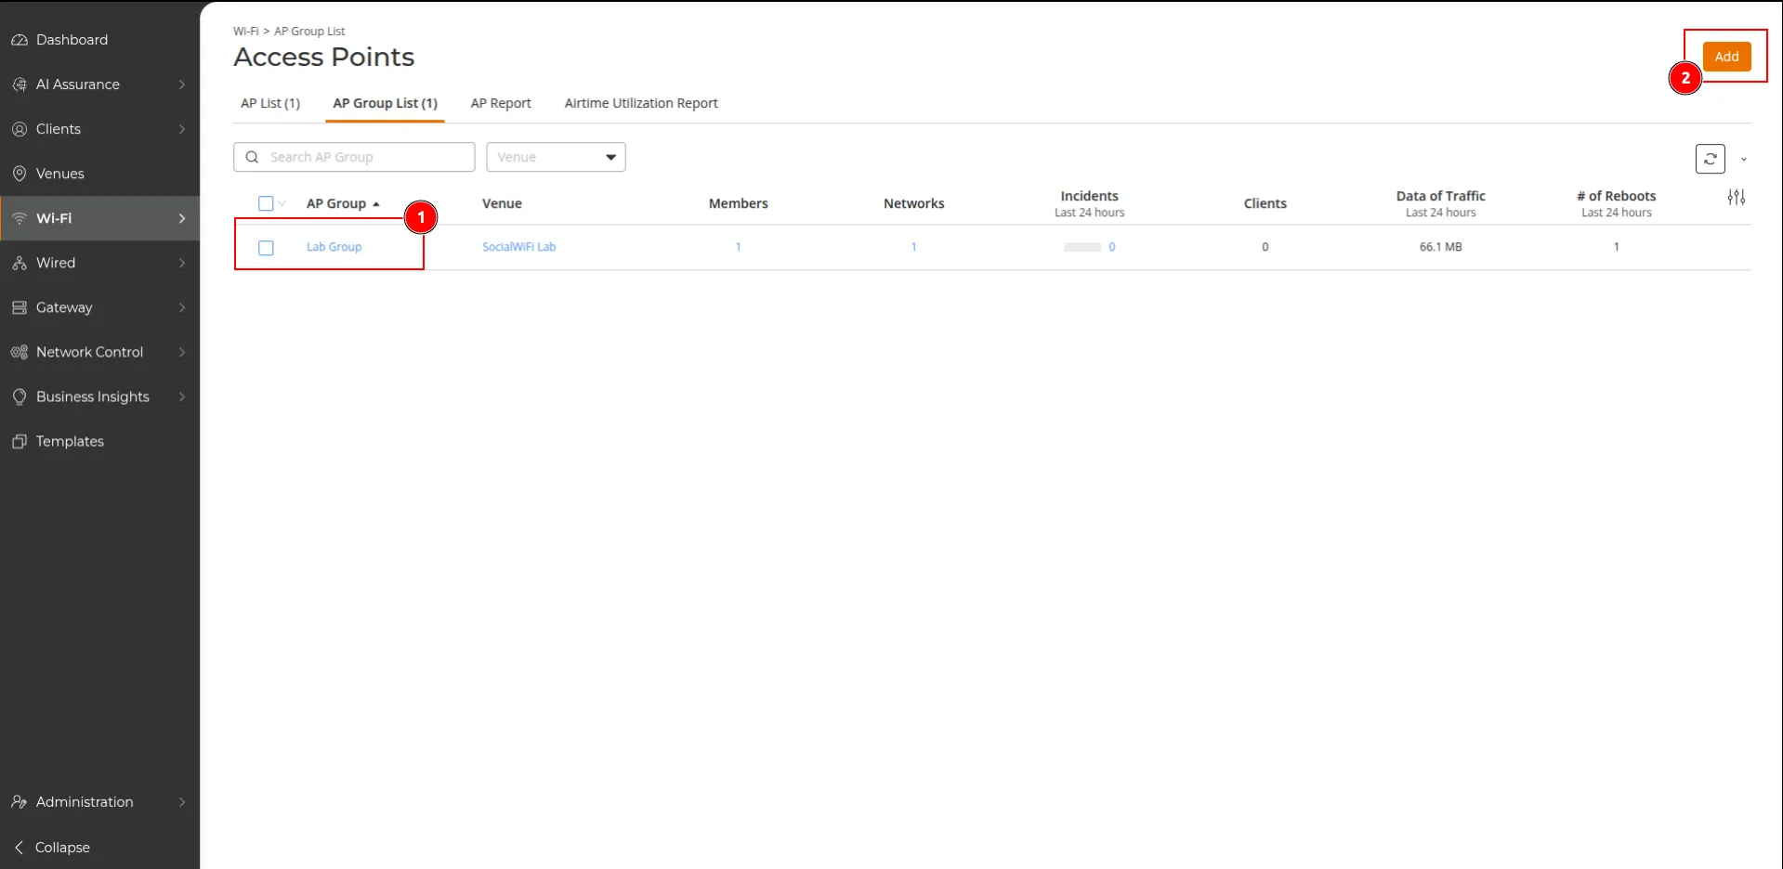The width and height of the screenshot is (1783, 869).
Task: Open the Dashboard gauge icon
Action: pyautogui.click(x=20, y=40)
